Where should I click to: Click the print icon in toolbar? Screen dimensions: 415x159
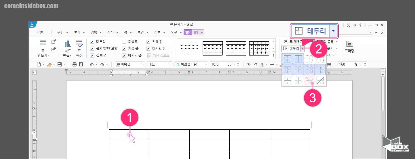75,64
